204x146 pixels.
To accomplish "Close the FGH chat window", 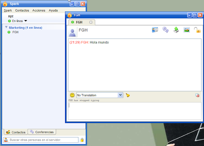I will 200,15.
